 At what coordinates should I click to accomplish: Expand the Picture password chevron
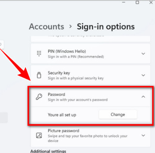pos(143,136)
